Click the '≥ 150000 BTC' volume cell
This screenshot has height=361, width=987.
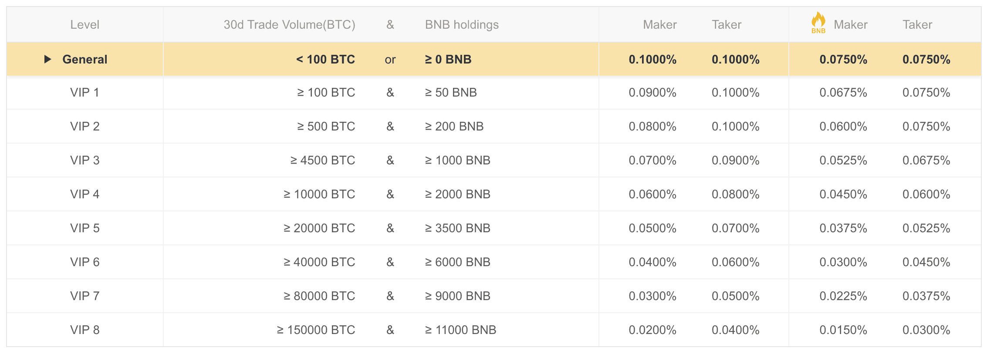coord(316,330)
